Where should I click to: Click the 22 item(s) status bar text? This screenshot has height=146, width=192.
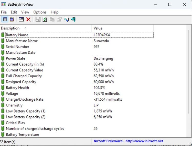click(x=8, y=142)
